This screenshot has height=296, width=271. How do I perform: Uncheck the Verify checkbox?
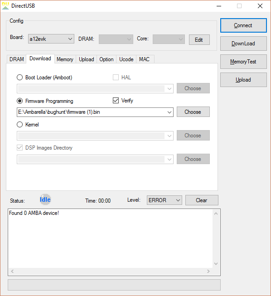116,101
